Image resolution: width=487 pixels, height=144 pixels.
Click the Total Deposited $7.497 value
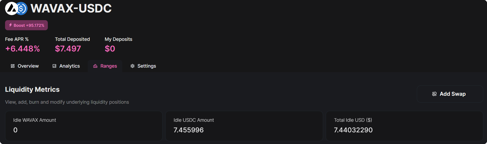click(x=68, y=49)
